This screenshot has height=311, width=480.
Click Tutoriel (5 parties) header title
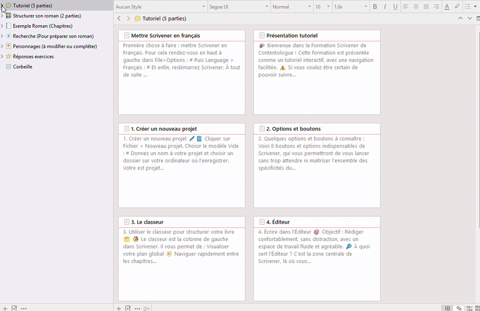164,19
